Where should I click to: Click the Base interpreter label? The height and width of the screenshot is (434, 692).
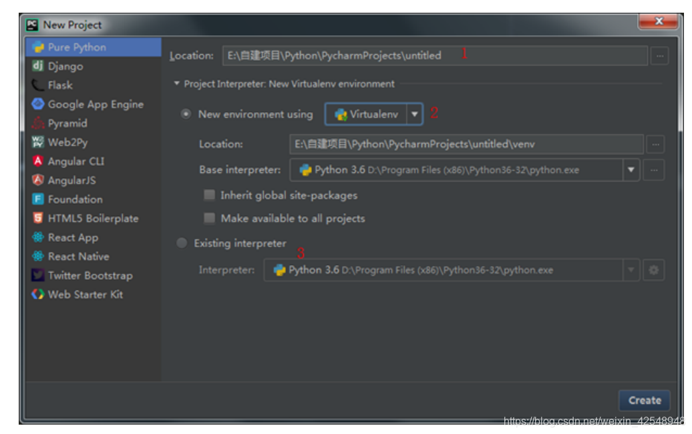240,170
